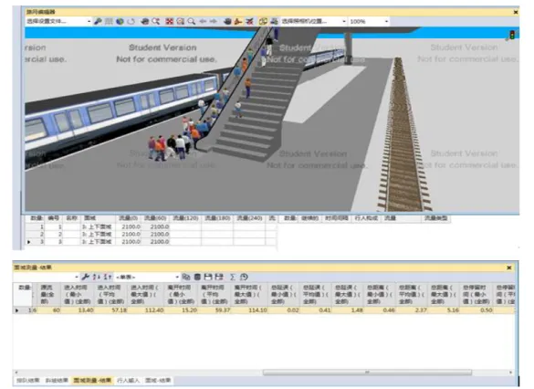Toggle 2D/3D view mode car icon

click(145, 21)
